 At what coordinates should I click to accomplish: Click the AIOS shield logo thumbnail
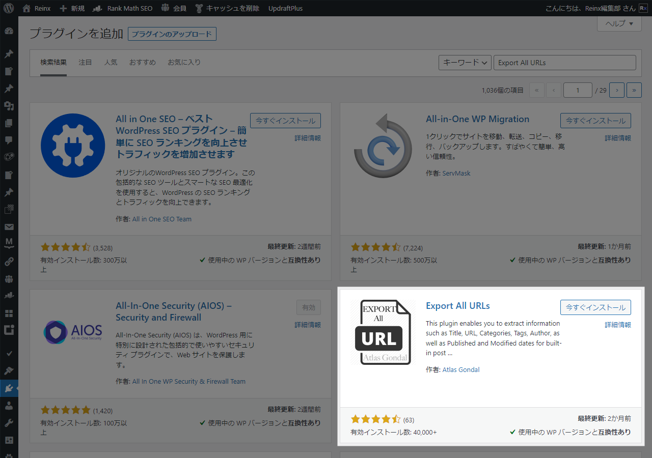(73, 331)
